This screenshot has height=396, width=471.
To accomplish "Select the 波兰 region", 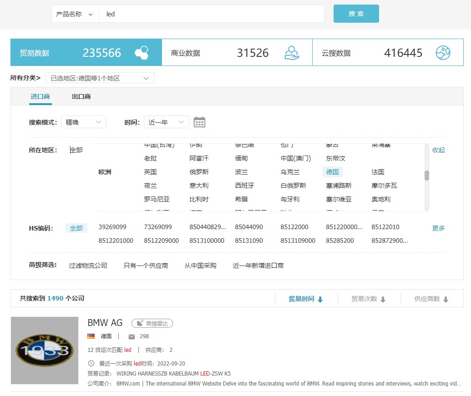I will click(x=241, y=172).
